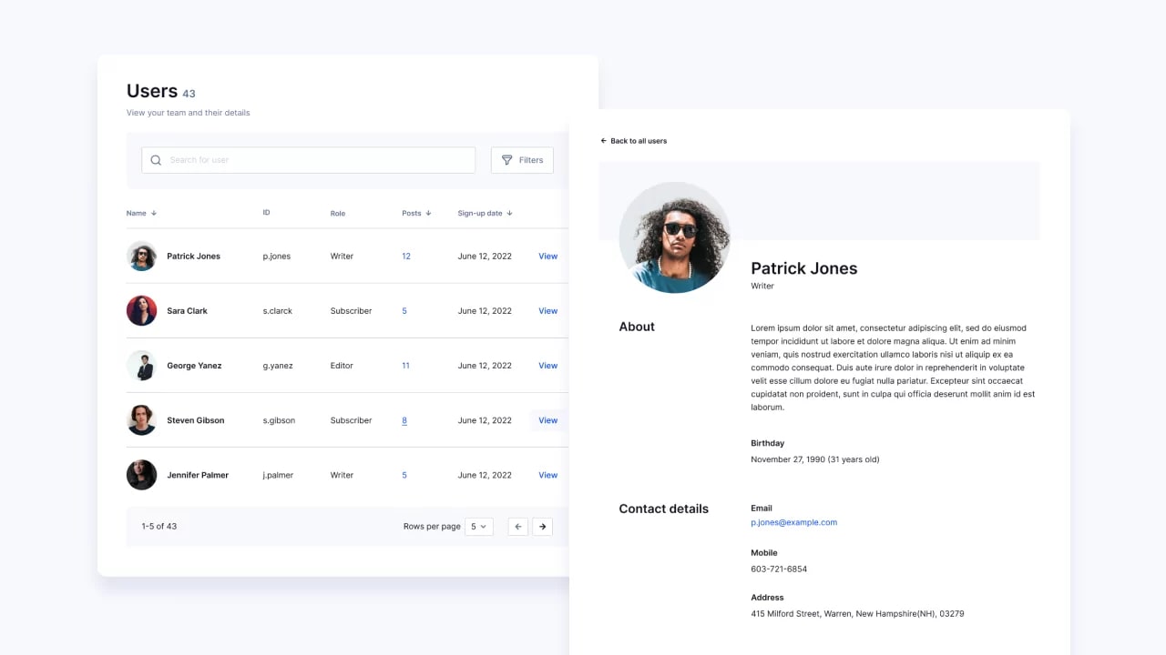Click Sara Clark's avatar thumbnail
The height and width of the screenshot is (655, 1166).
point(141,311)
